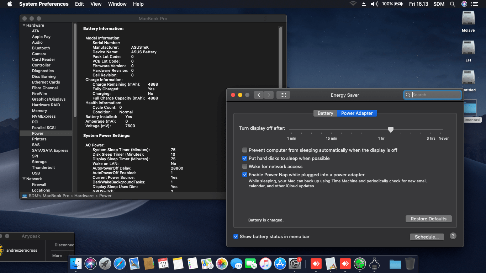Open Photos app in the dock
This screenshot has width=486, height=273.
click(x=222, y=263)
